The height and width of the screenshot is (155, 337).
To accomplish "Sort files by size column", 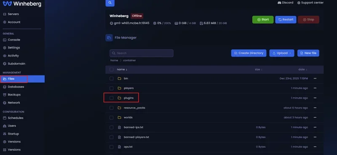I will click(x=259, y=70).
